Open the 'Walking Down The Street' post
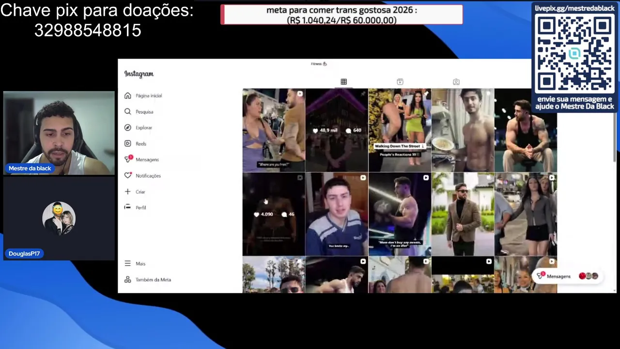The width and height of the screenshot is (620, 349). pos(400,130)
